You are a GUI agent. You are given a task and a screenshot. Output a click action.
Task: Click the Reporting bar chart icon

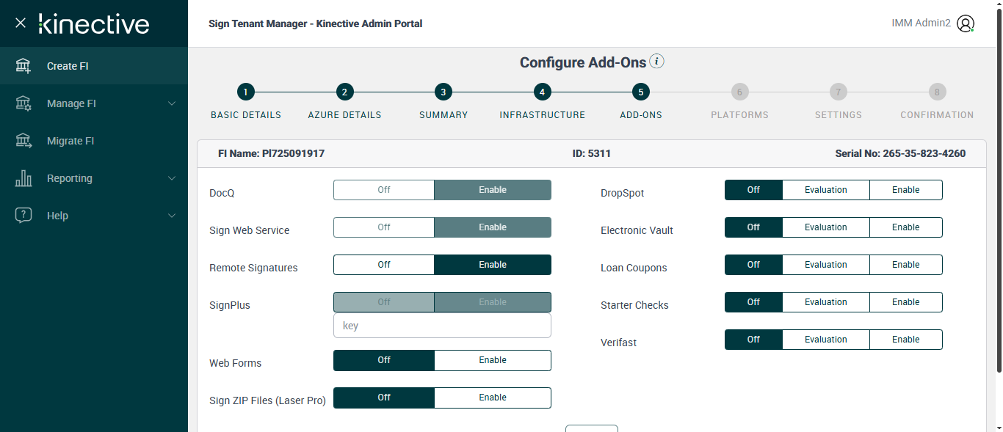(23, 178)
